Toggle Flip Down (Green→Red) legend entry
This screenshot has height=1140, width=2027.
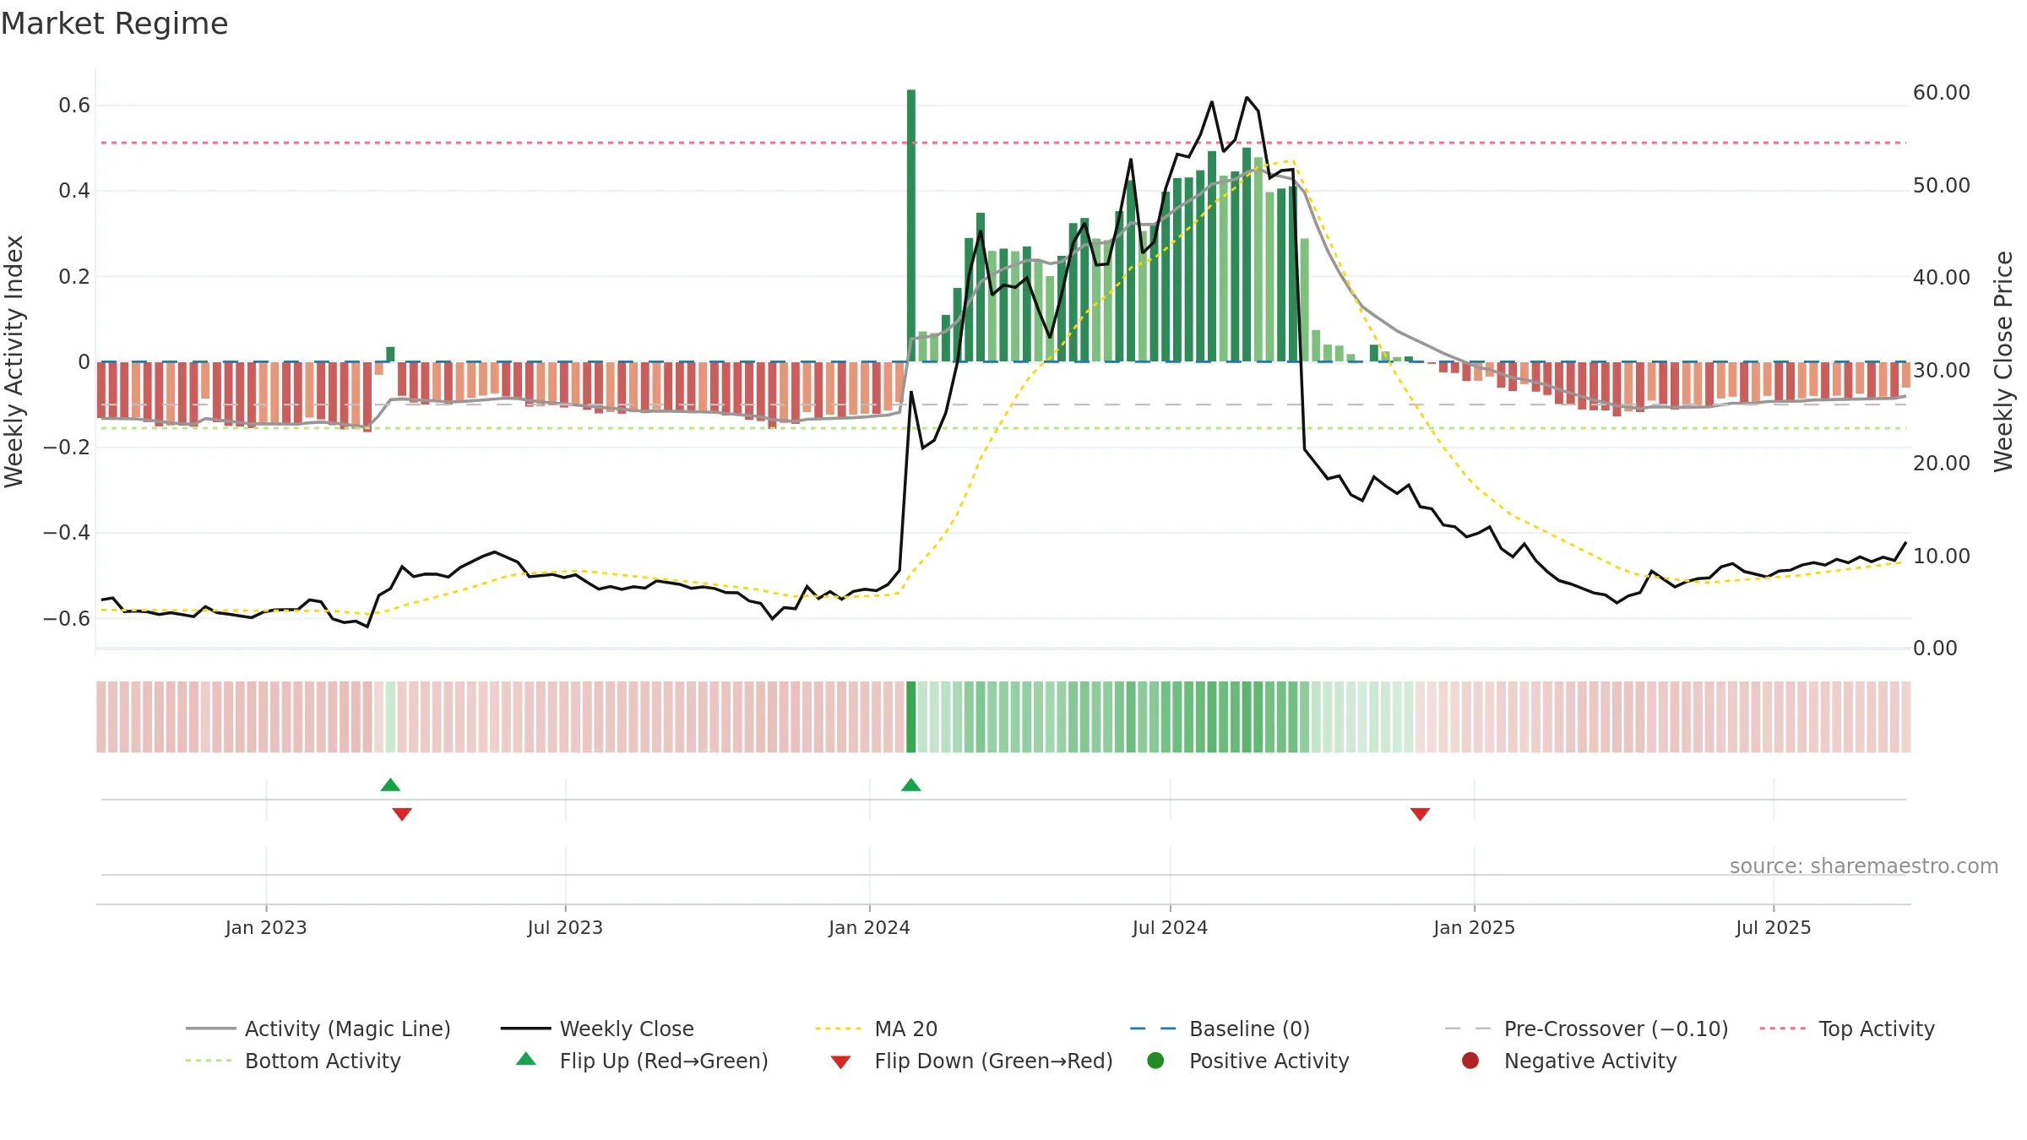click(971, 1061)
